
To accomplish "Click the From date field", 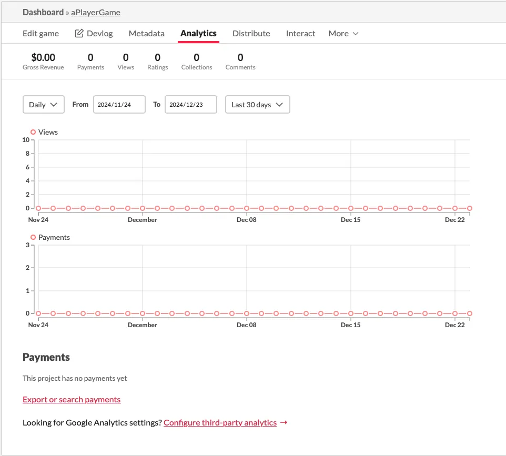I will click(x=119, y=104).
